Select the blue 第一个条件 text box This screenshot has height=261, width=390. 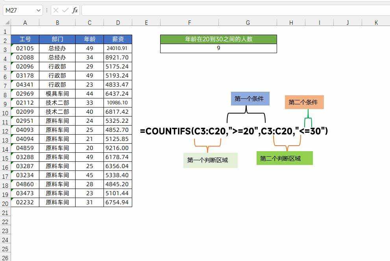[x=250, y=99]
